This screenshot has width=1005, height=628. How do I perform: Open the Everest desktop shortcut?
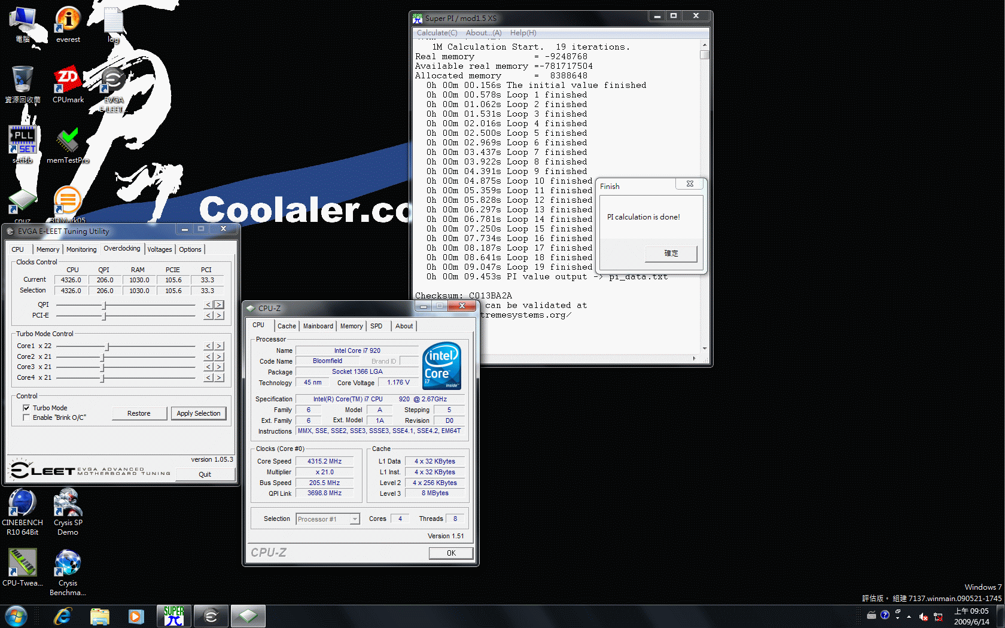point(68,25)
